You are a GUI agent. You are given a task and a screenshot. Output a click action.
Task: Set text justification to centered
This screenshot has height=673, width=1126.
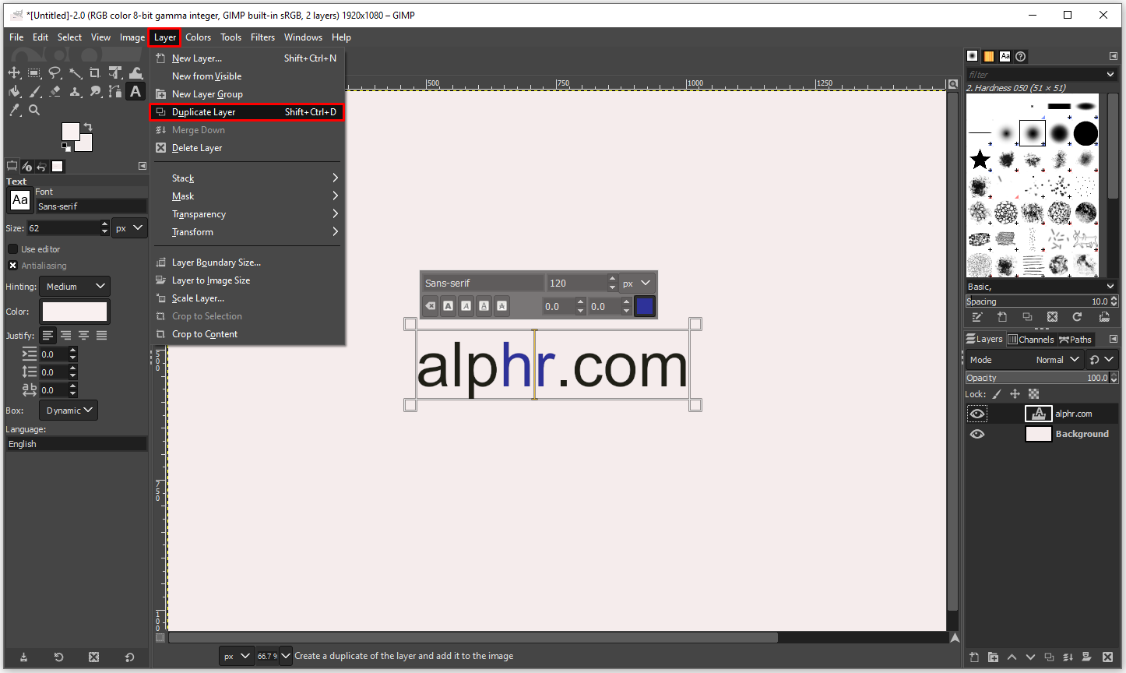tap(83, 335)
